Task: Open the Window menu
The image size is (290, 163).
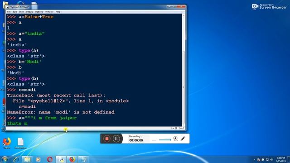Action: click(49, 12)
